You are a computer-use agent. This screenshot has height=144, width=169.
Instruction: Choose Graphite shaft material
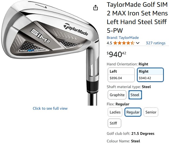(117, 95)
